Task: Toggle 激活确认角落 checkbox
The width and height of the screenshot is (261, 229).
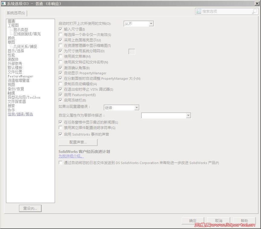Action: pyautogui.click(x=60, y=68)
